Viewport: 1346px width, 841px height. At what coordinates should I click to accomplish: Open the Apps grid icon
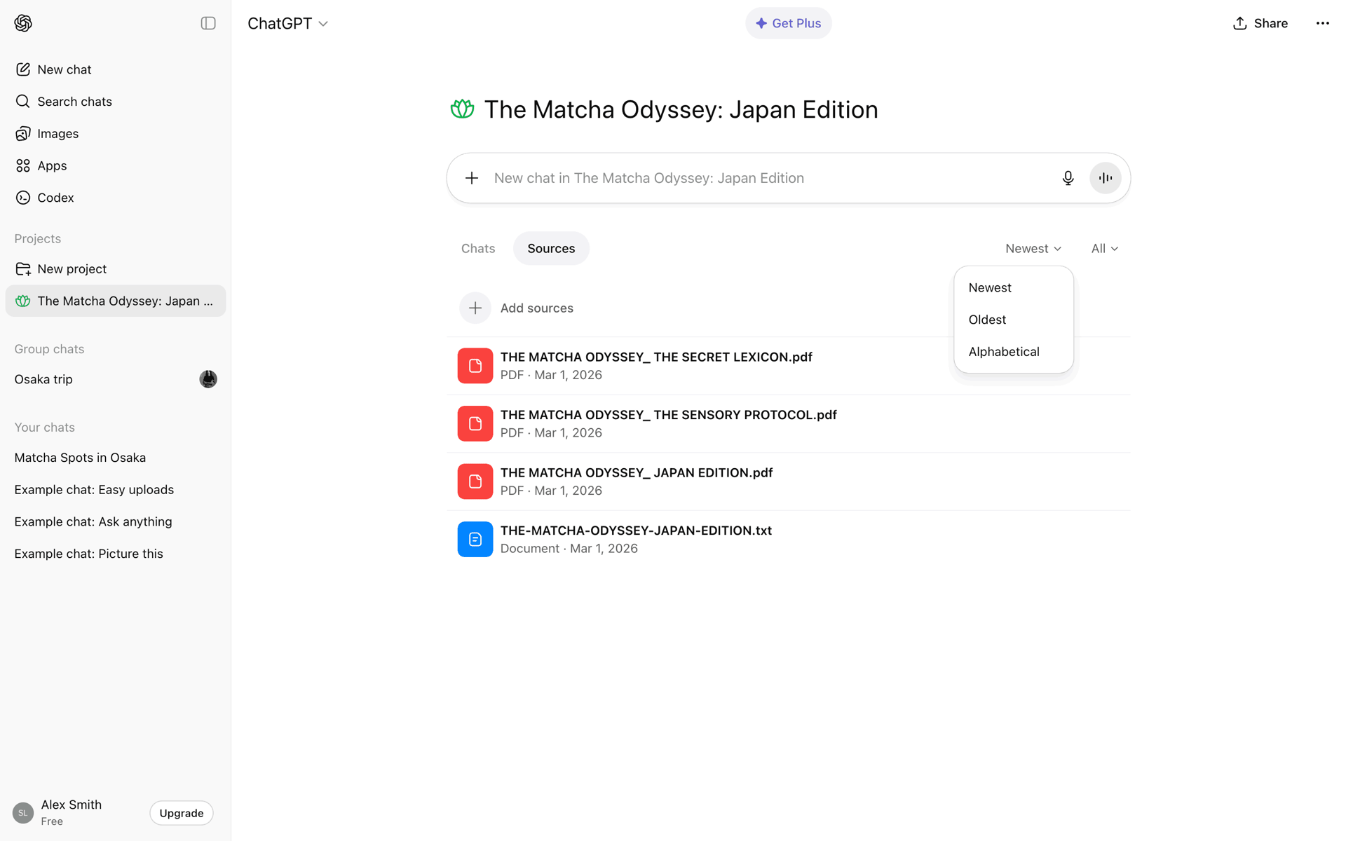click(23, 165)
